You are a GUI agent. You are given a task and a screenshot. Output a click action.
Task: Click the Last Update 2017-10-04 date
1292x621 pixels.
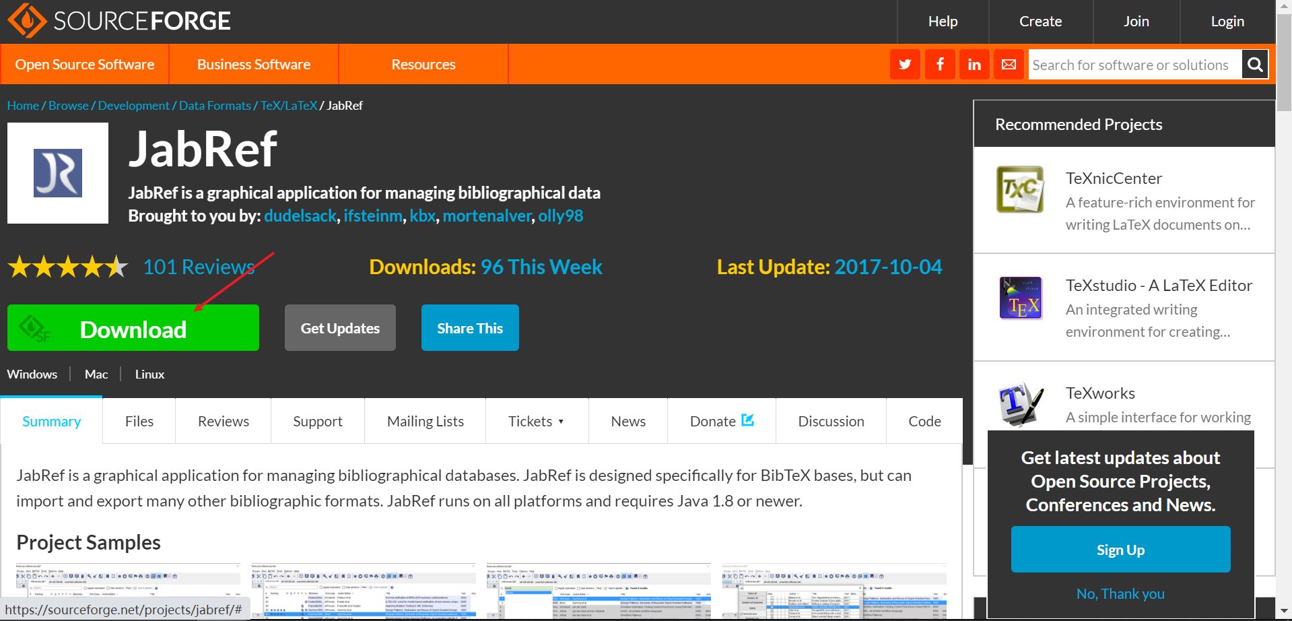pos(888,267)
